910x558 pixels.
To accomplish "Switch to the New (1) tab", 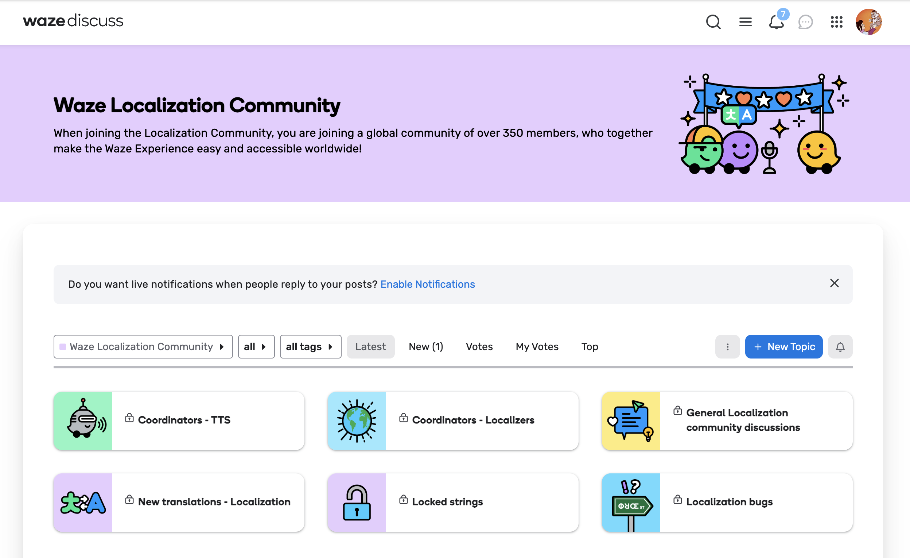I will tap(425, 346).
